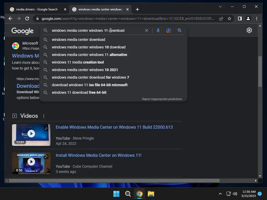Click the scroll left arrow button
This screenshot has width=267, height=200.
[x=7, y=181]
